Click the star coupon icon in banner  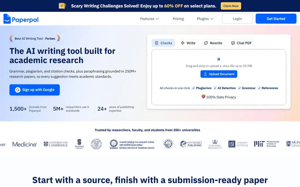62,6
